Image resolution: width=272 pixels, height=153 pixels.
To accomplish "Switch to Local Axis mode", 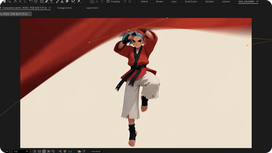I will tap(92, 1).
